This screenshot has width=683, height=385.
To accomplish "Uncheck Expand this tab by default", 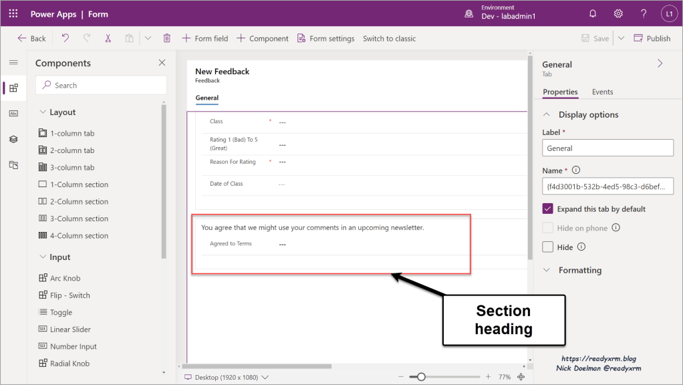I will [548, 209].
